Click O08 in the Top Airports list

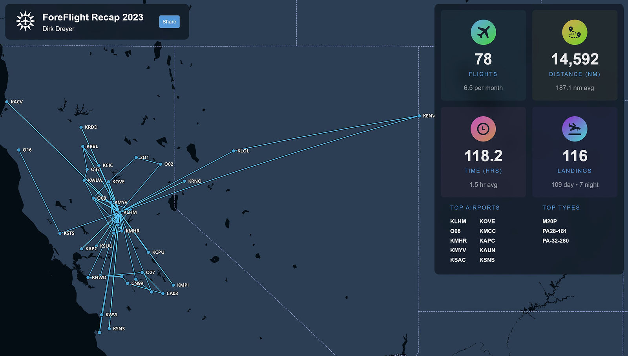point(455,231)
